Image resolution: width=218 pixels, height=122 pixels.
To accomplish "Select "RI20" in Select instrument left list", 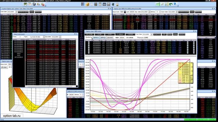I will point(19,55).
